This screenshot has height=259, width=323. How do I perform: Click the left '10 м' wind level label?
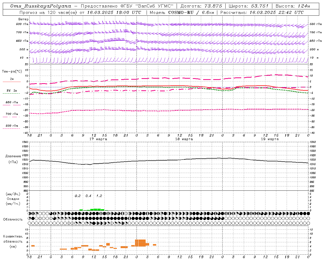pos(24,58)
